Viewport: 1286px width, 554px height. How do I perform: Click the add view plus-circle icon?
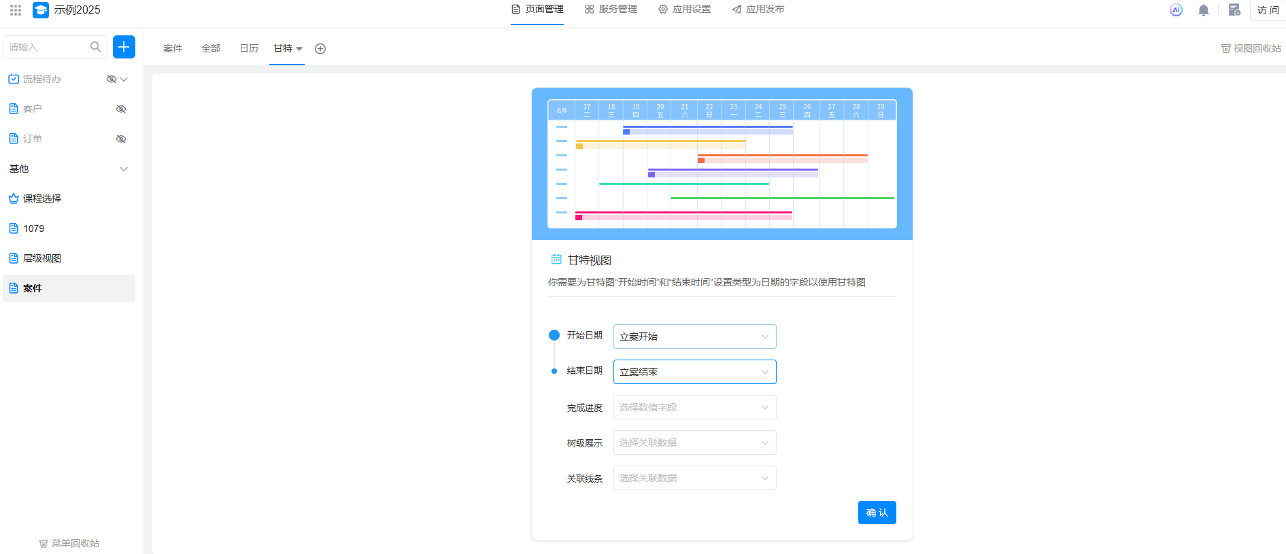click(320, 49)
